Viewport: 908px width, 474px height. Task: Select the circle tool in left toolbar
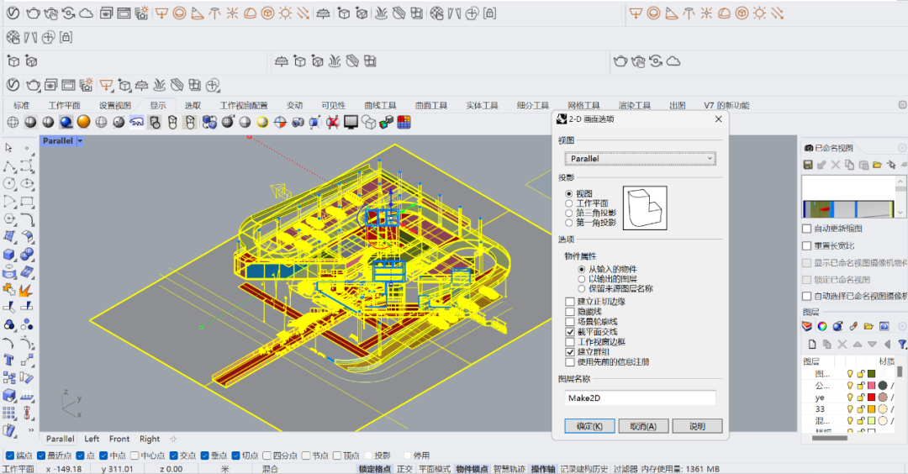(x=8, y=184)
